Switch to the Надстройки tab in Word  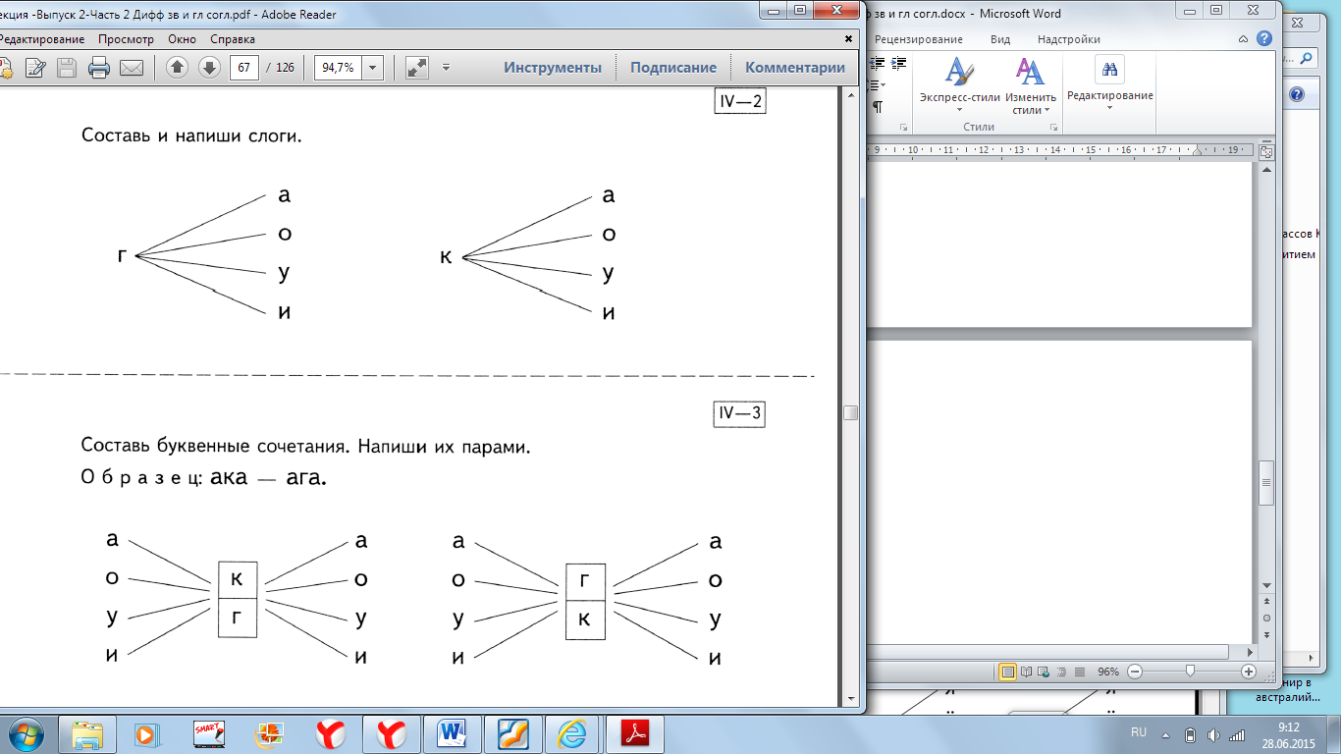[x=1069, y=39]
